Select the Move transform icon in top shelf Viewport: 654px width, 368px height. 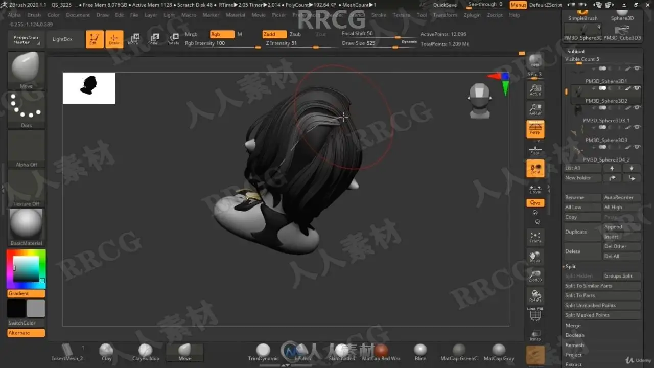tap(133, 39)
